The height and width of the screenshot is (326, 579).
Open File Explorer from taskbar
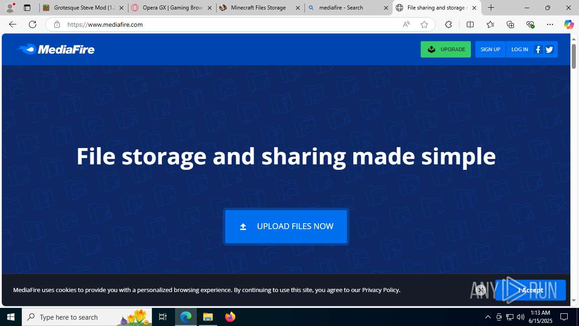(x=208, y=317)
